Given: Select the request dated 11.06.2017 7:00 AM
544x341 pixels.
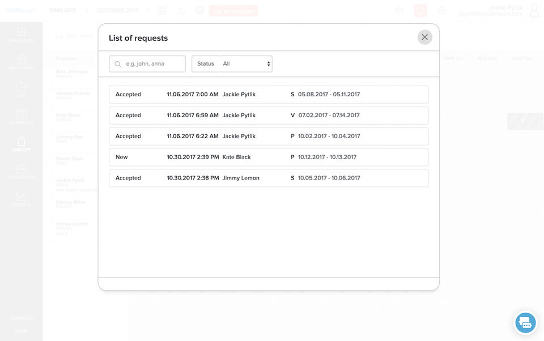Looking at the screenshot, I should (269, 95).
